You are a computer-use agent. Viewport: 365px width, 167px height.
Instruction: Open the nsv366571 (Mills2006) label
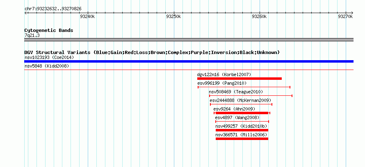click(241, 135)
